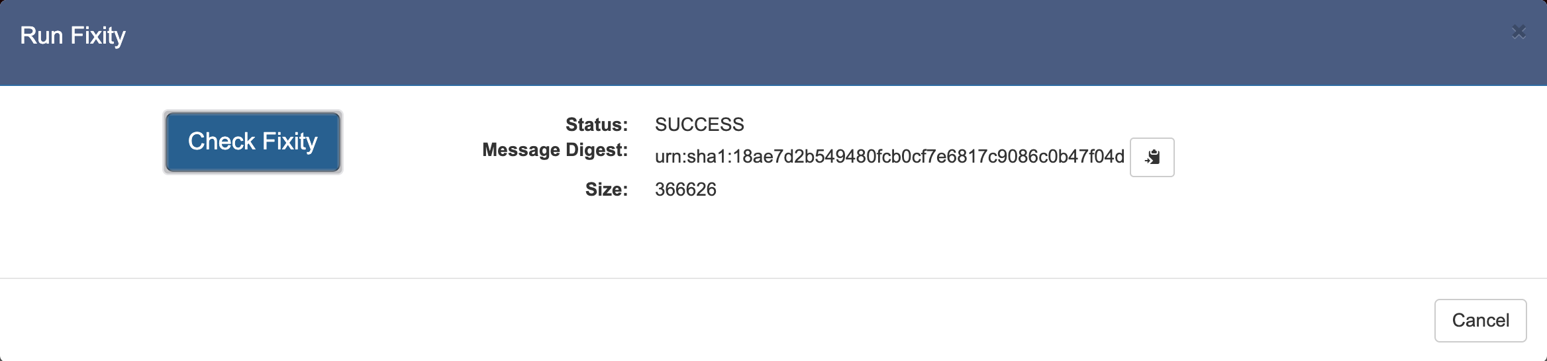Copy the message digest to clipboard
This screenshot has height=361, width=1547.
[1152, 157]
